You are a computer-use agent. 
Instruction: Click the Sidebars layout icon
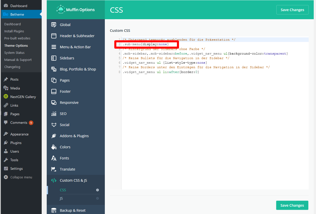click(54, 58)
